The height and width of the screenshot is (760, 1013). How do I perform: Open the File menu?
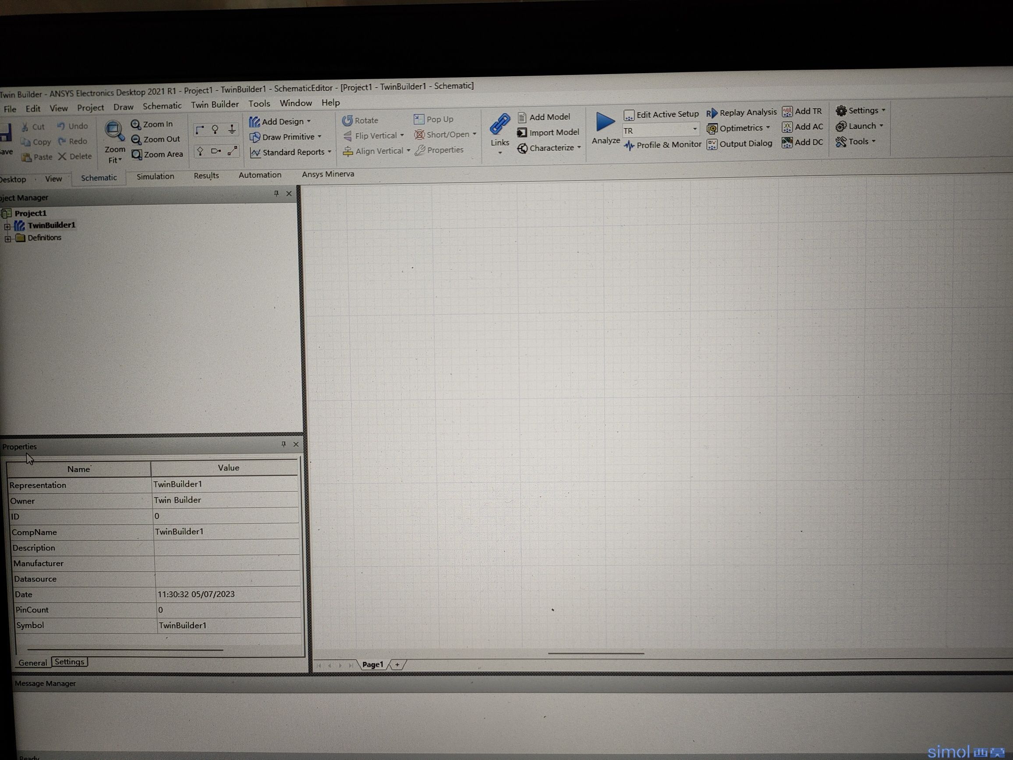[x=10, y=109]
